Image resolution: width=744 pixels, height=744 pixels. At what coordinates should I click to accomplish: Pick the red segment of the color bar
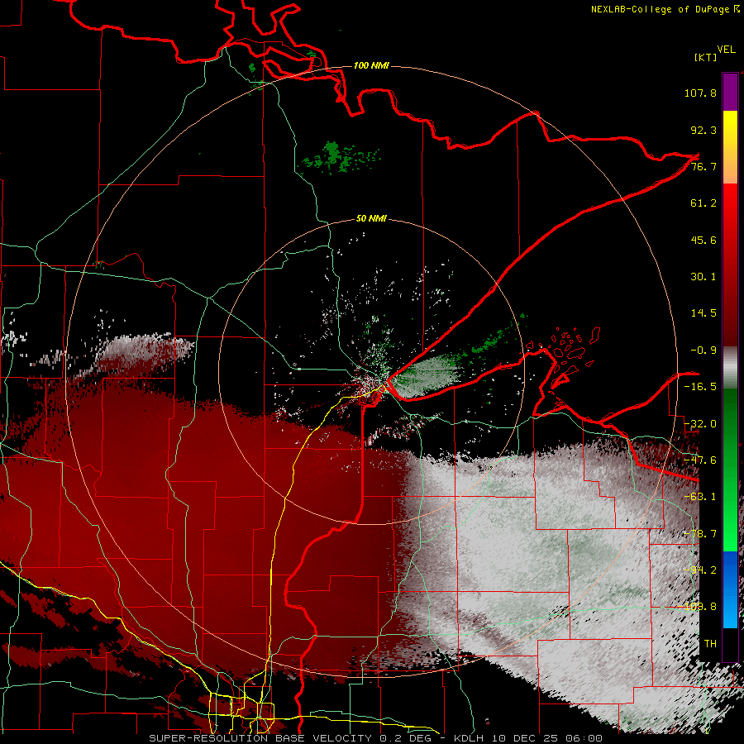(x=730, y=265)
